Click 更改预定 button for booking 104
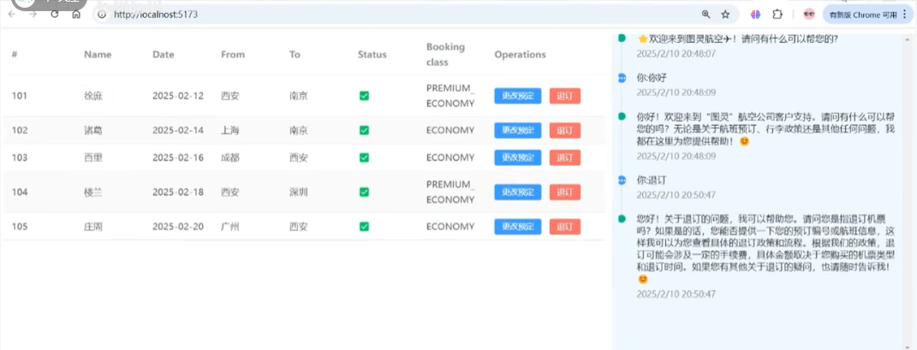This screenshot has width=917, height=350. (x=517, y=192)
